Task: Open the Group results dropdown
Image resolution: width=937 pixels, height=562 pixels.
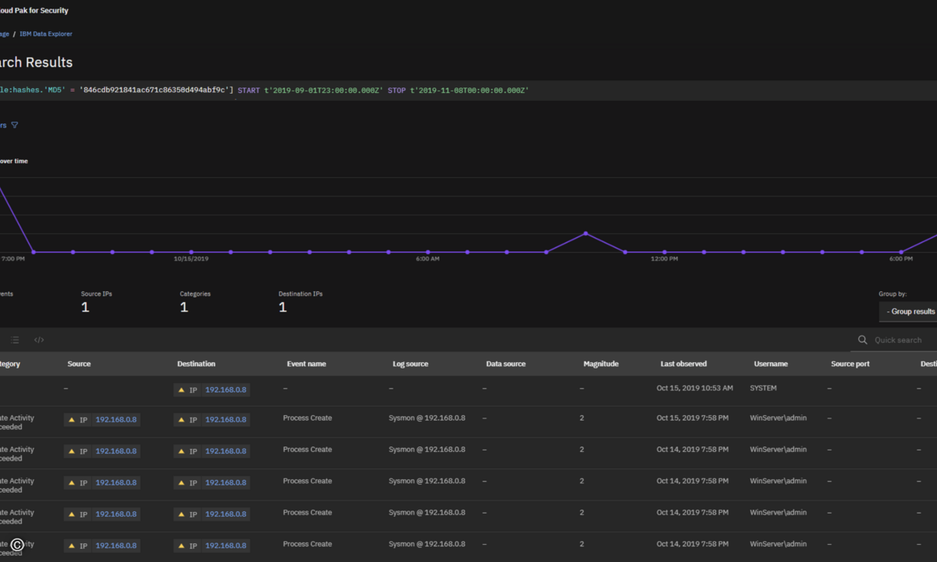Action: (908, 311)
